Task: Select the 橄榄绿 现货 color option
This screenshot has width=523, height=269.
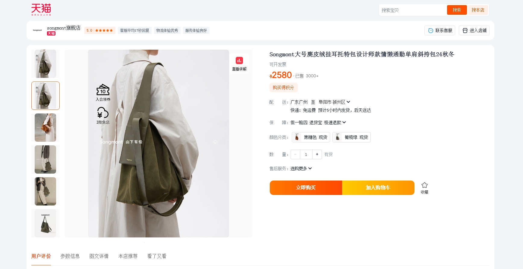Action: pos(351,137)
